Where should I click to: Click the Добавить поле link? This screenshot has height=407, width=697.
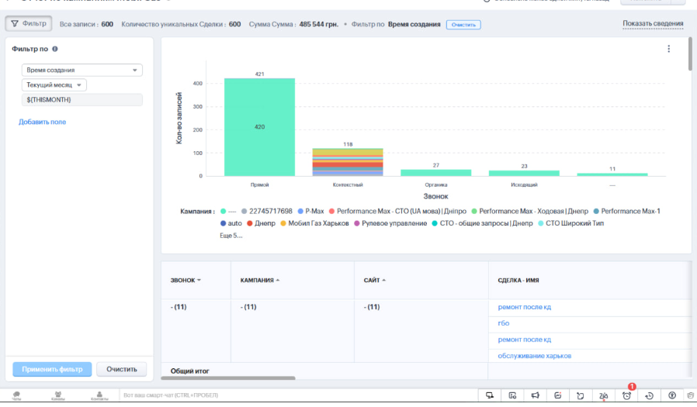[43, 122]
